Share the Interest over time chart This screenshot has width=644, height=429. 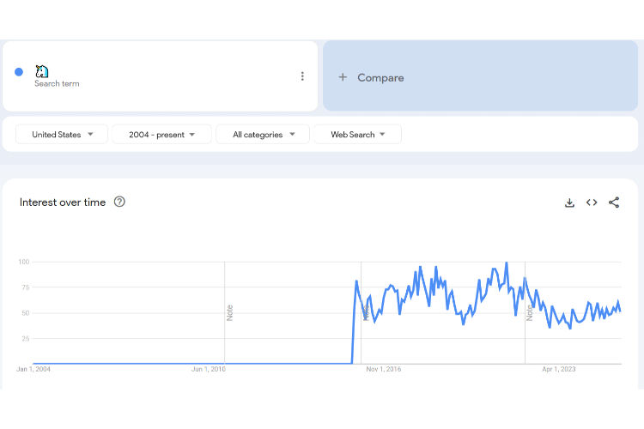pyautogui.click(x=614, y=202)
